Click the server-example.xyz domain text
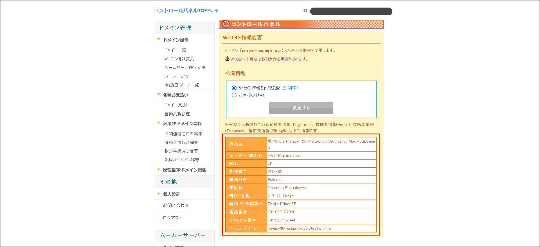 pyautogui.click(x=262, y=51)
